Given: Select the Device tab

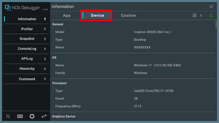Looking at the screenshot, I should point(97,16).
